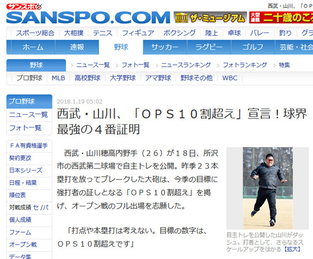Open the データ集 sidebar link
Image resolution: width=313 pixels, height=259 pixels.
click(x=20, y=257)
